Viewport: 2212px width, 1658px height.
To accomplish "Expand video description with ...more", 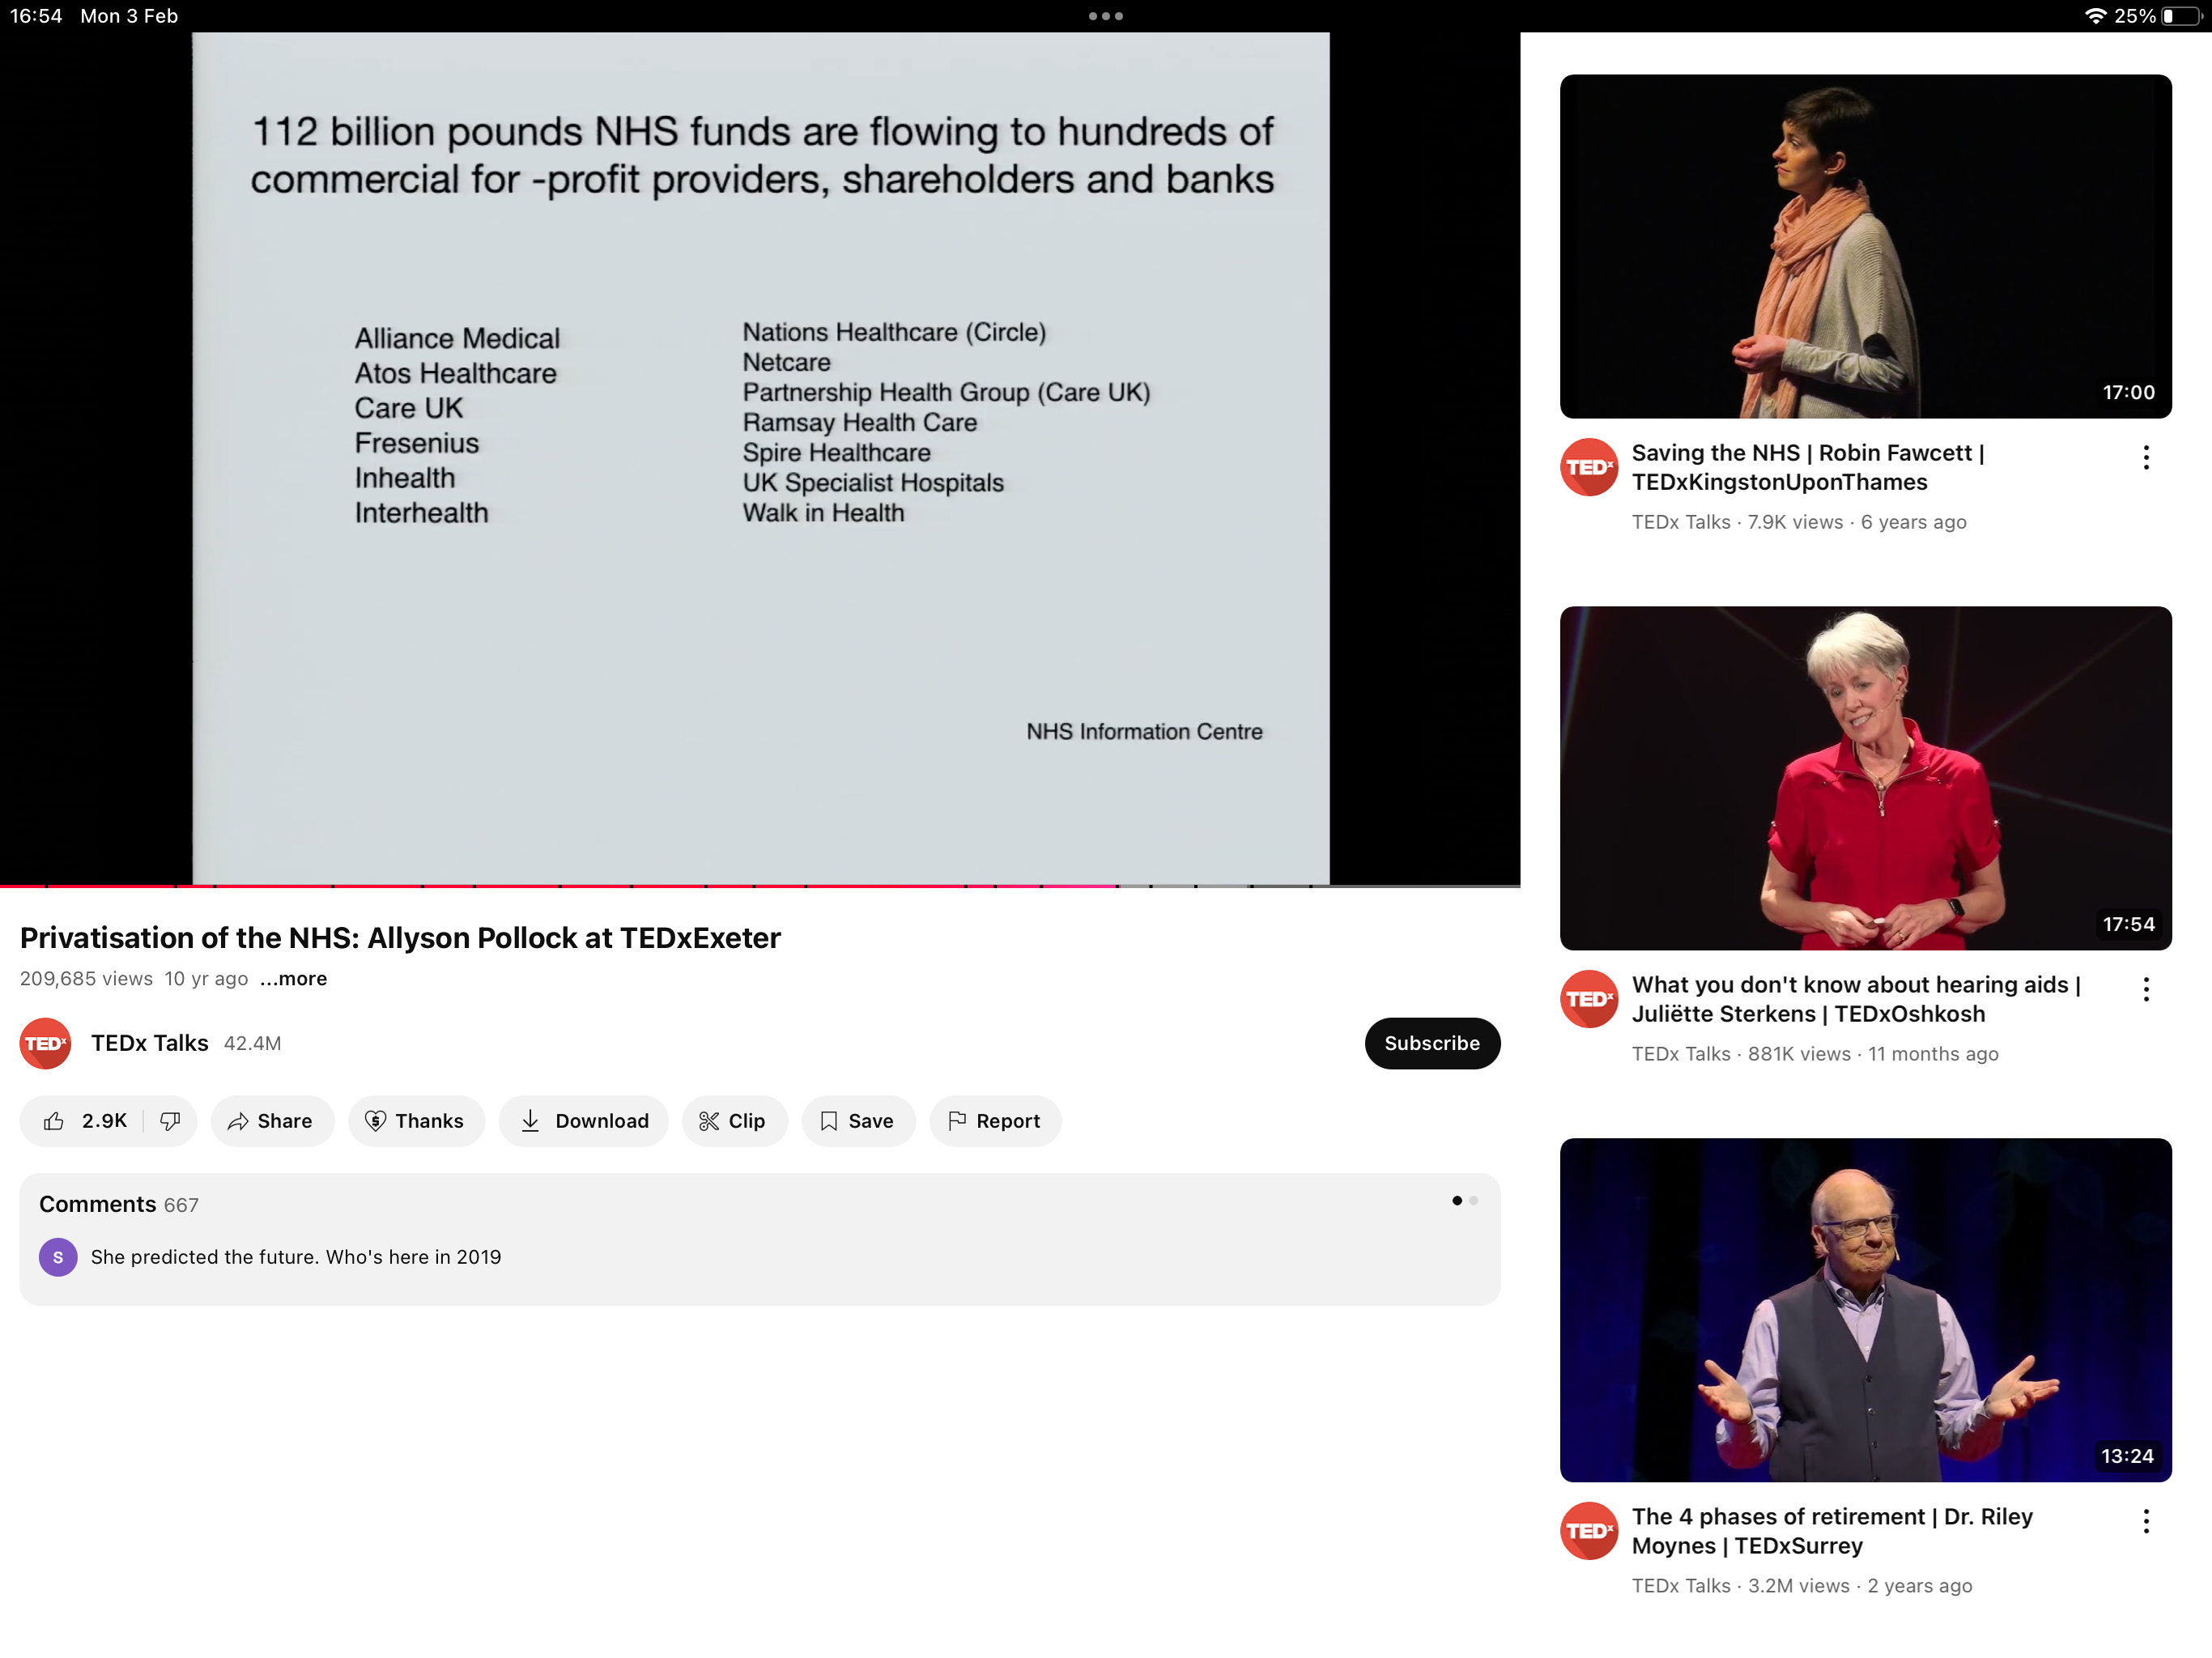I will [293, 979].
